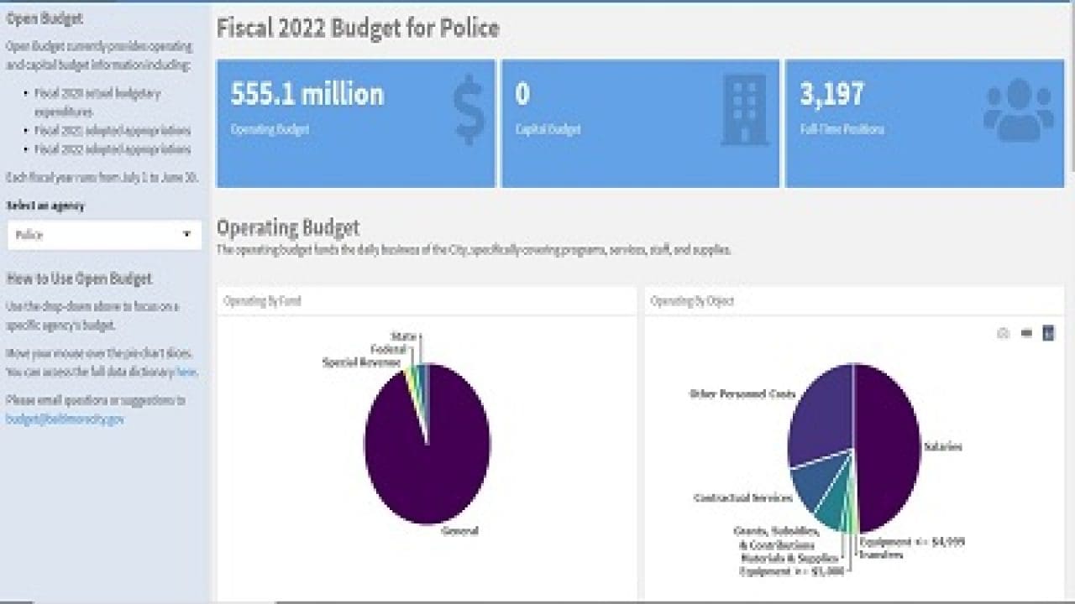This screenshot has height=604, width=1075.
Task: Open the Select an agency dropdown showing Police
Action: (104, 235)
